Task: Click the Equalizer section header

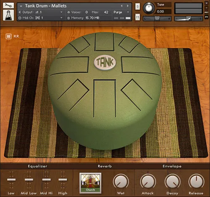Action: (37, 166)
